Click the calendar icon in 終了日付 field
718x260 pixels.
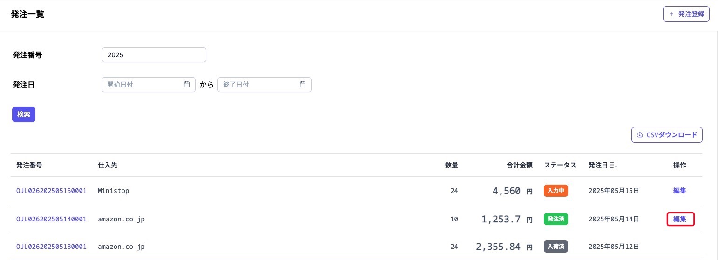click(303, 85)
